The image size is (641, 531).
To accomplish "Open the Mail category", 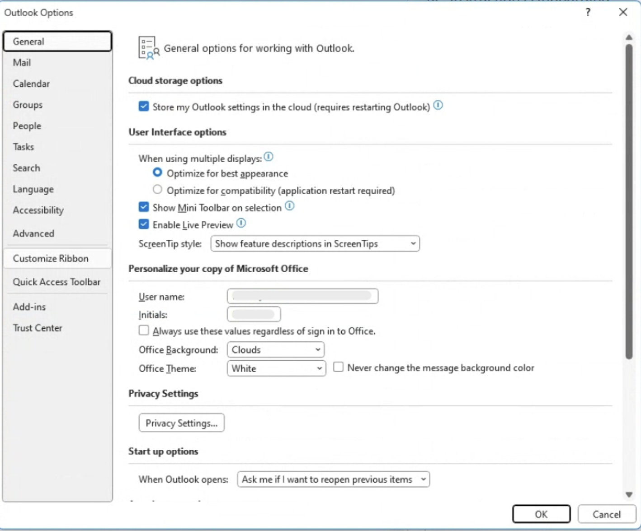I will coord(57,62).
